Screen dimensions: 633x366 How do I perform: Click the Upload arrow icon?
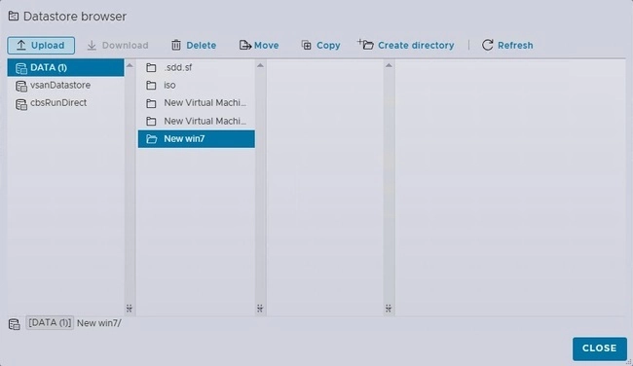pos(21,45)
